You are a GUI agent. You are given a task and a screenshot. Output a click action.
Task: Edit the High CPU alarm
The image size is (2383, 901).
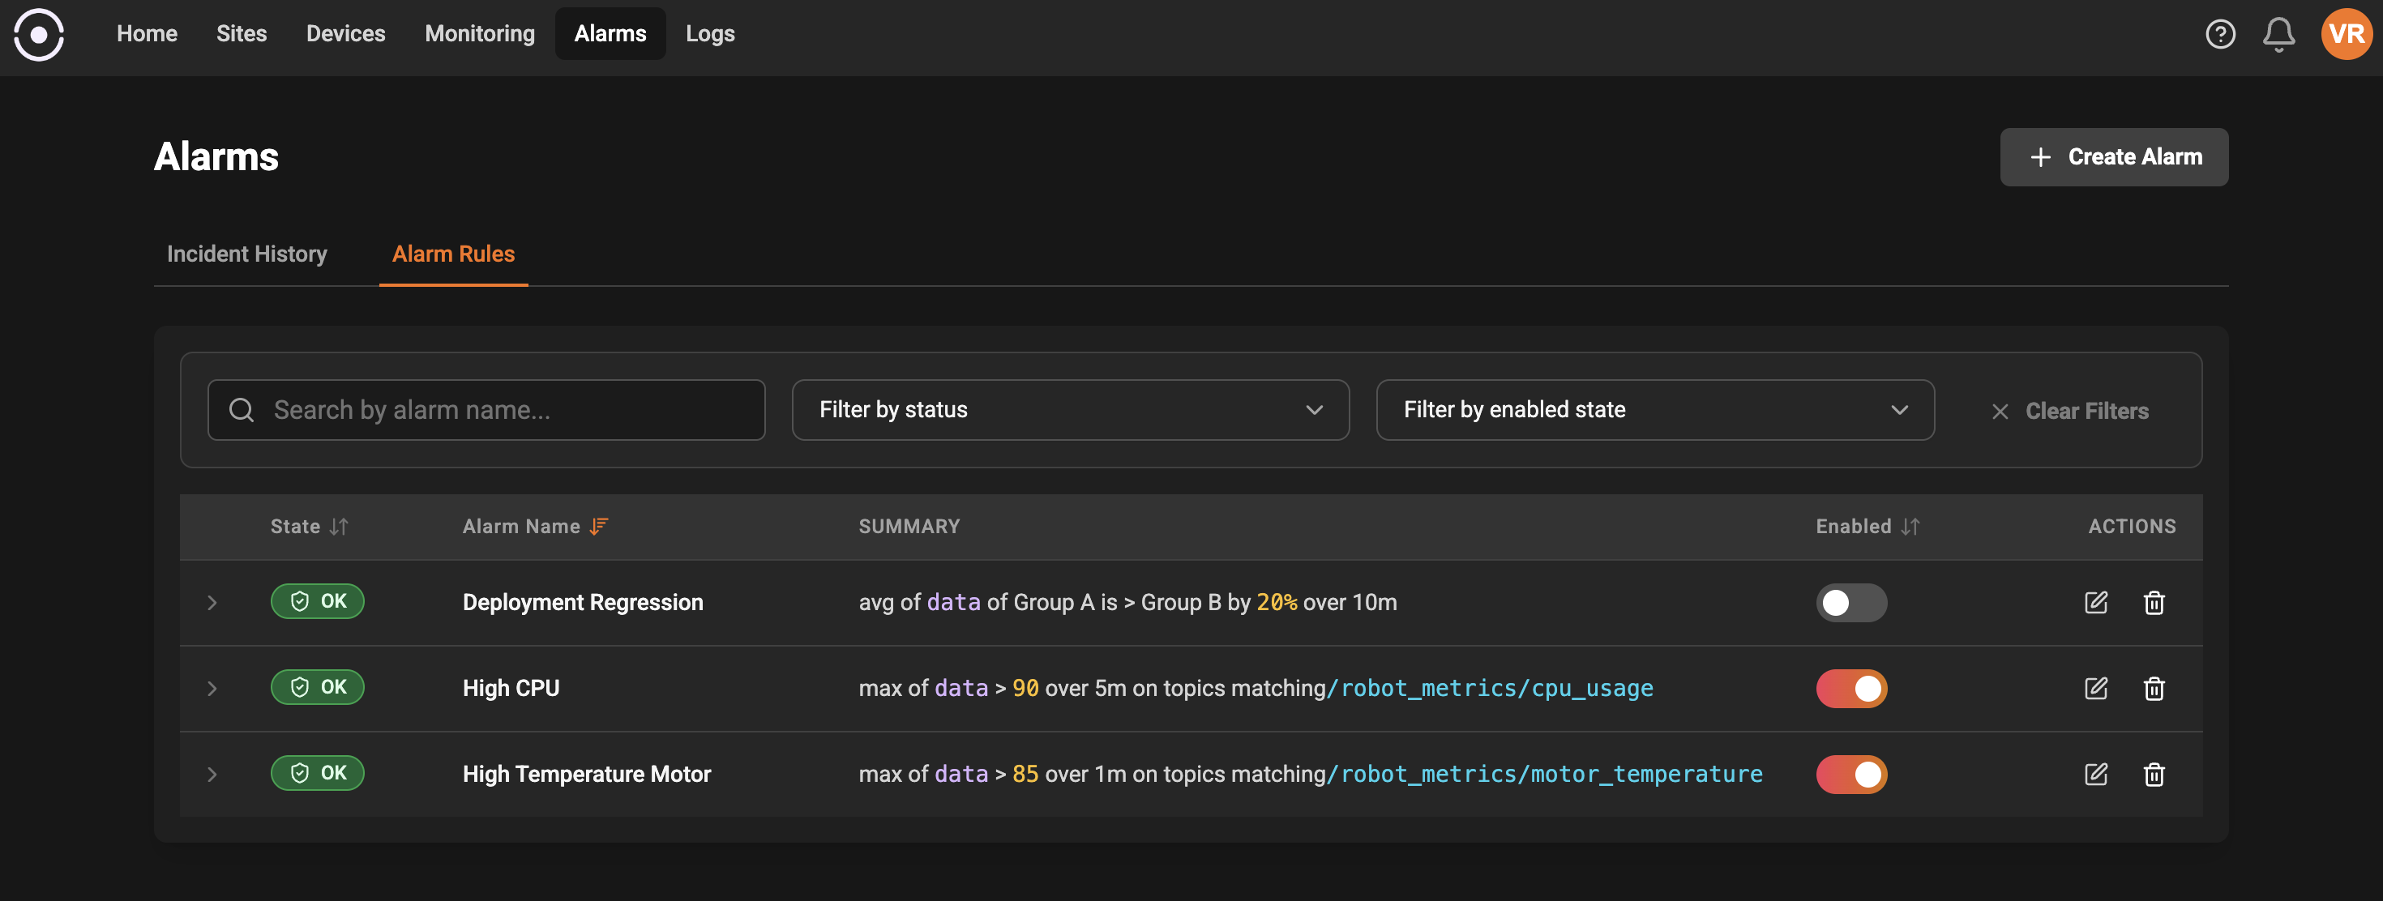click(2095, 688)
